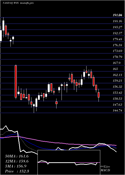Select the 162.11 price axis label

tap(117, 75)
